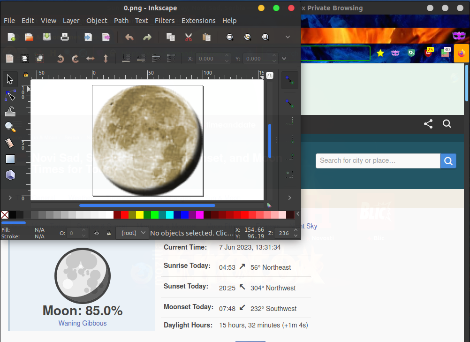Raise selection to top
This screenshot has height=342, width=470.
(x=171, y=59)
